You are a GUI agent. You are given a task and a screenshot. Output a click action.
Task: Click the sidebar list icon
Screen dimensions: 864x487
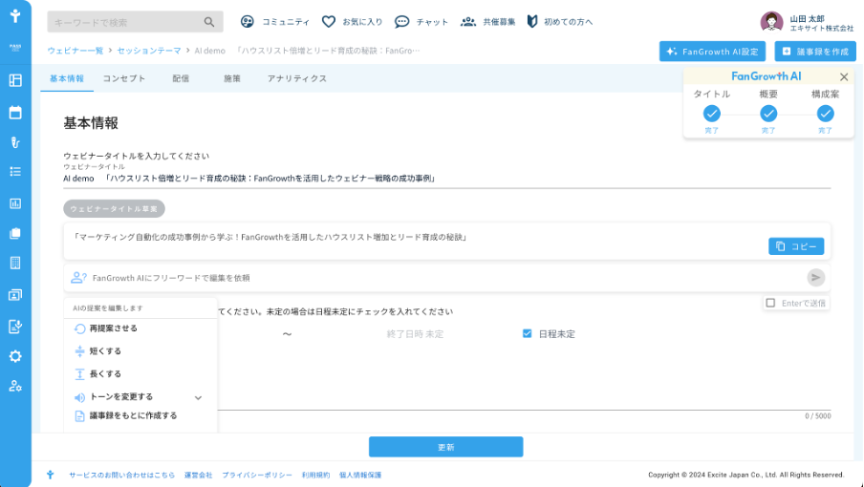pyautogui.click(x=15, y=172)
